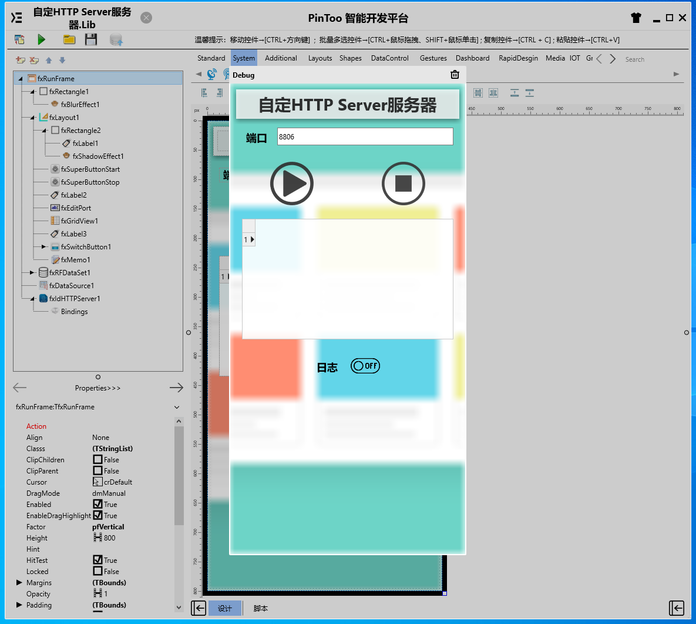The image size is (696, 624).
Task: Start the HTTP server with the round play button
Action: pyautogui.click(x=292, y=183)
